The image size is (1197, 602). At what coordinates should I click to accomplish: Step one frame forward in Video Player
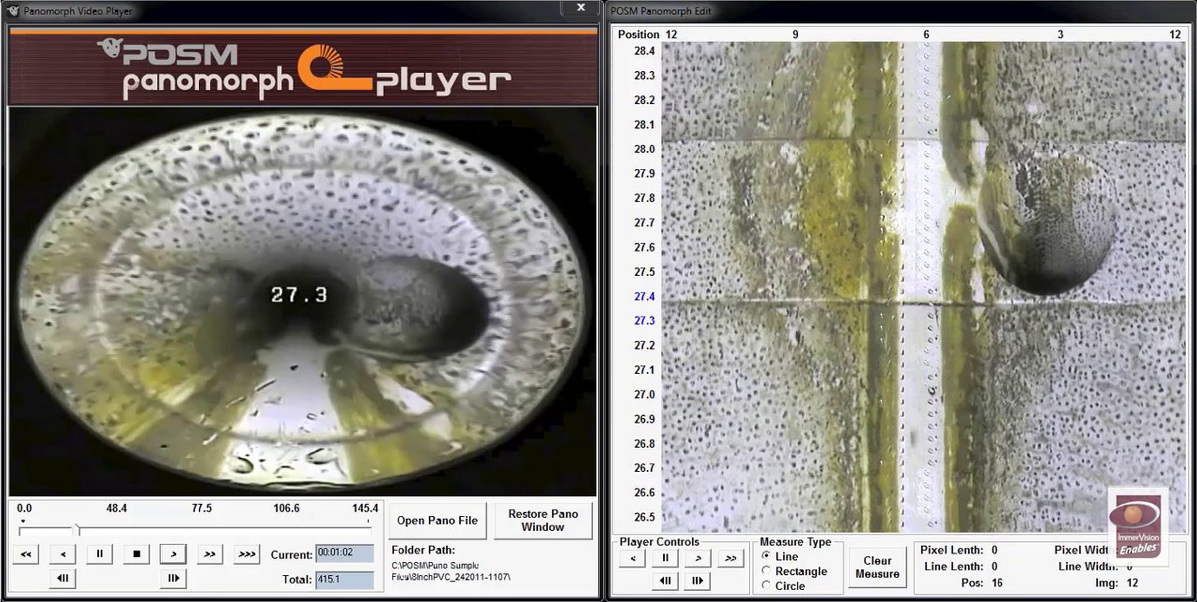(173, 578)
